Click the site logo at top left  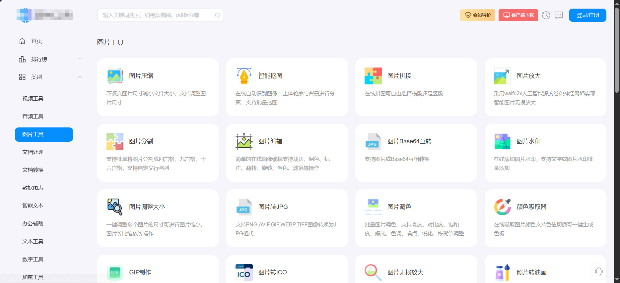point(44,15)
